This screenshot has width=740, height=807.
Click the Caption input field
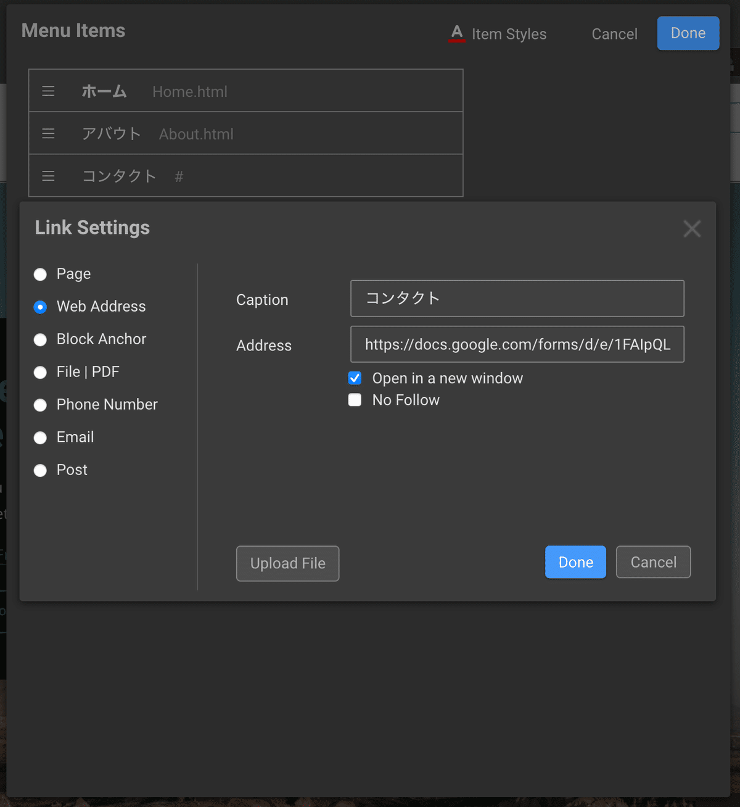coord(517,299)
